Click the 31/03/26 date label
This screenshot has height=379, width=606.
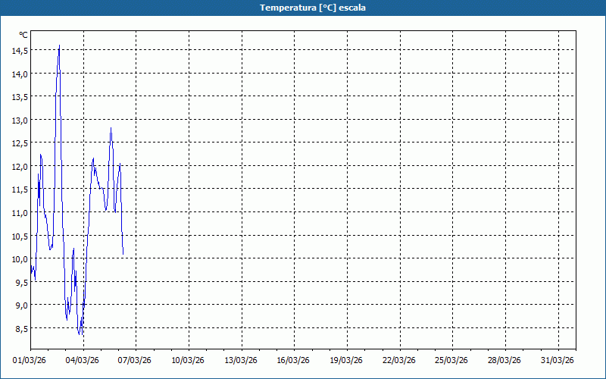tap(558, 361)
